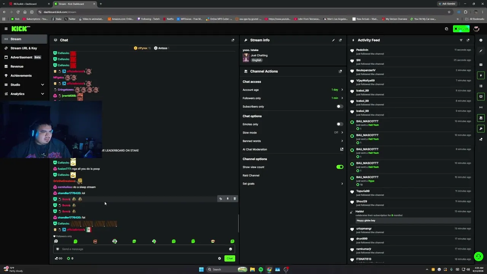Toggle the chat panel icon in right rail
Screen dimensions: 487x274
tap(481, 97)
